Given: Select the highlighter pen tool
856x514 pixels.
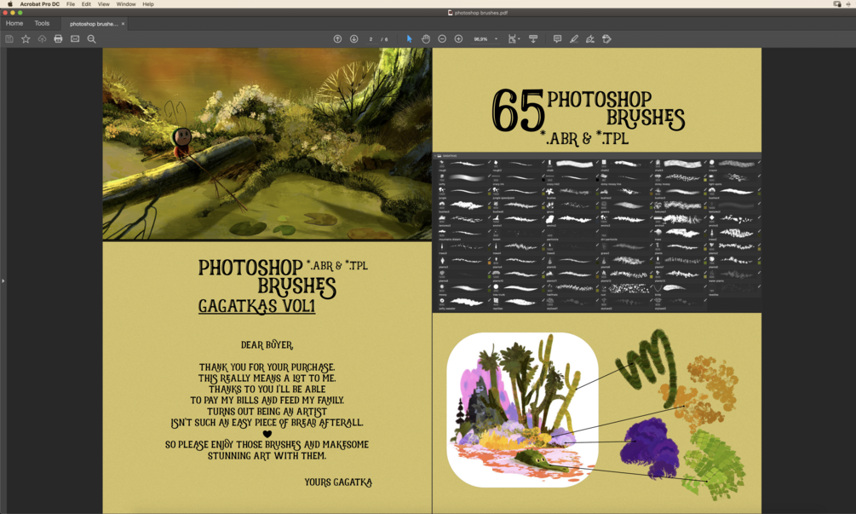Looking at the screenshot, I should click(x=574, y=38).
